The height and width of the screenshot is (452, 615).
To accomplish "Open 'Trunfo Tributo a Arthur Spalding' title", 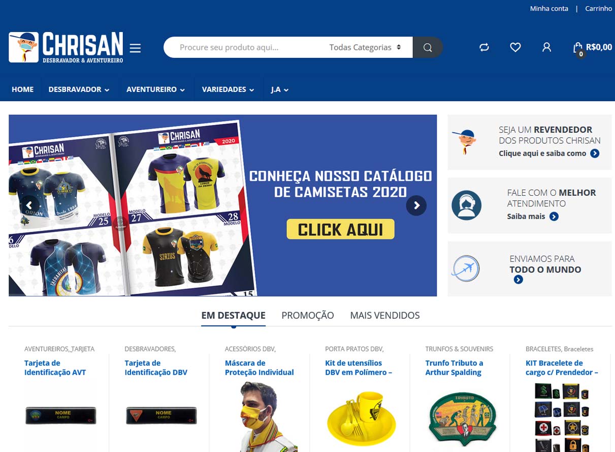I will (454, 368).
